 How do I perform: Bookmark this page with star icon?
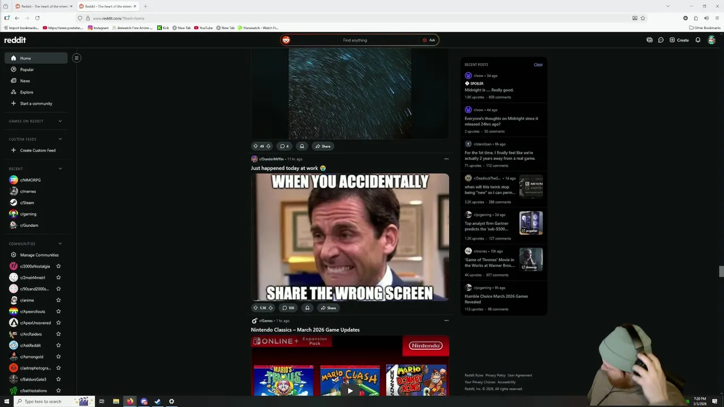[643, 18]
